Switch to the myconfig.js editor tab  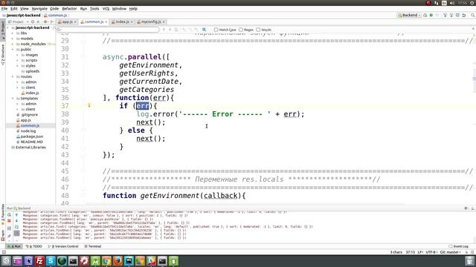tap(150, 22)
